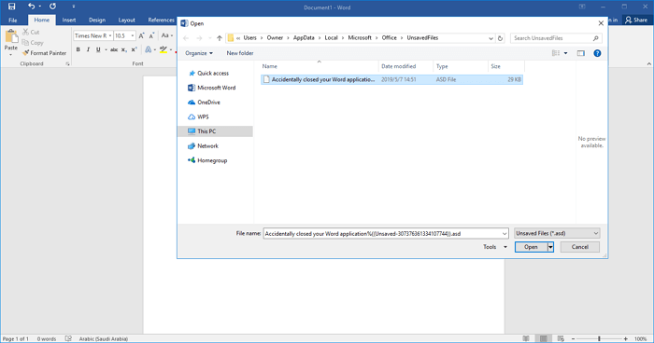Click the Undo arrow in Word's title bar

pos(31,7)
